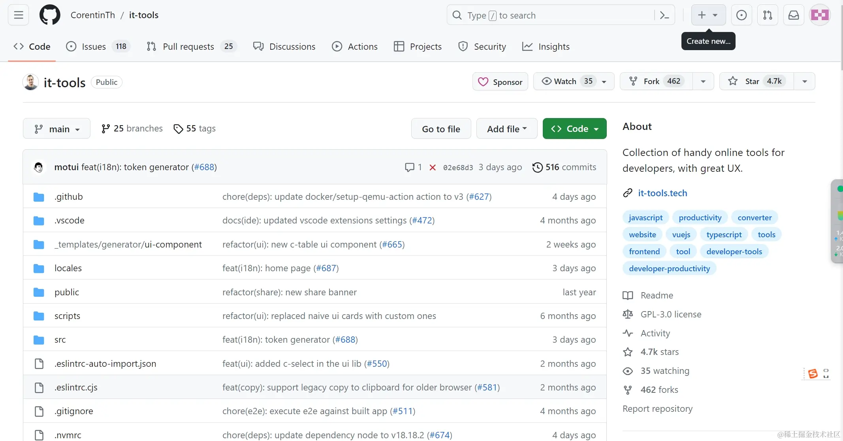Open the main branch dropdown
The height and width of the screenshot is (441, 843).
pyautogui.click(x=56, y=129)
